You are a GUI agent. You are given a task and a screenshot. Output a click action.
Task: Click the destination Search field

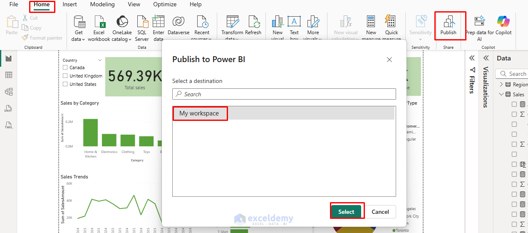click(284, 94)
